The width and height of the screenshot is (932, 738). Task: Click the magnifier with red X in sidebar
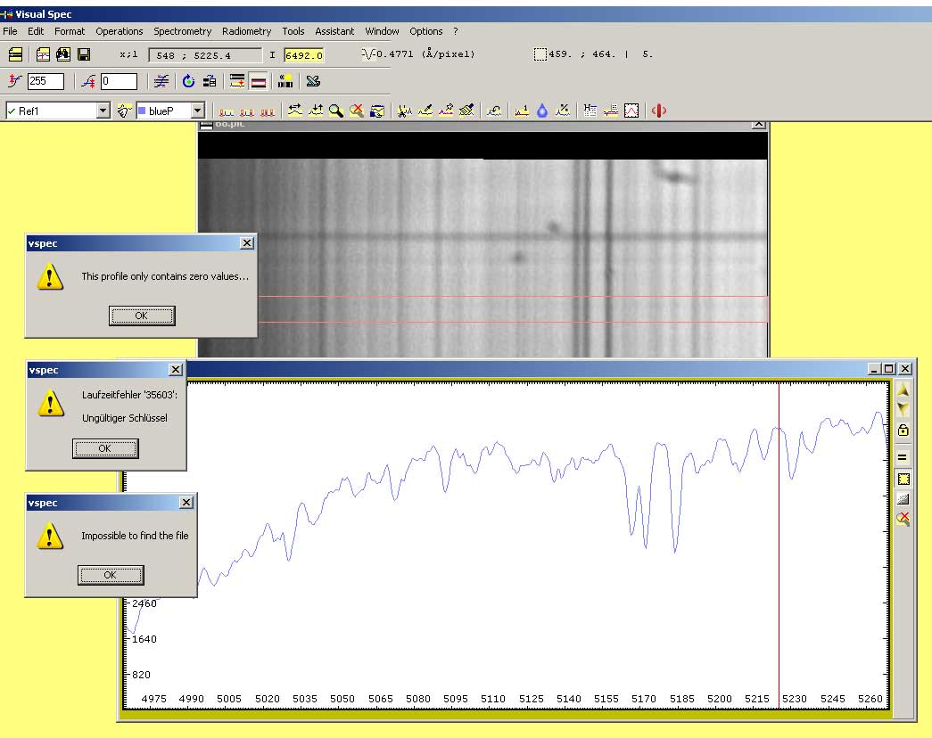pyautogui.click(x=903, y=519)
